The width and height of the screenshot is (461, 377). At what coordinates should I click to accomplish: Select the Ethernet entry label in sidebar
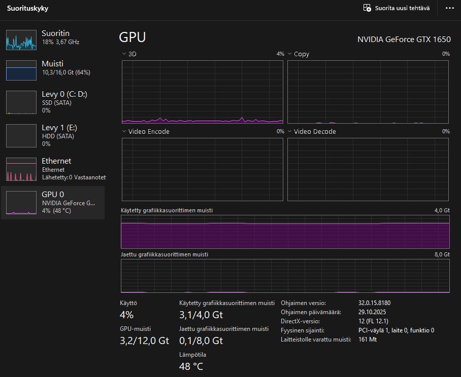coord(56,161)
